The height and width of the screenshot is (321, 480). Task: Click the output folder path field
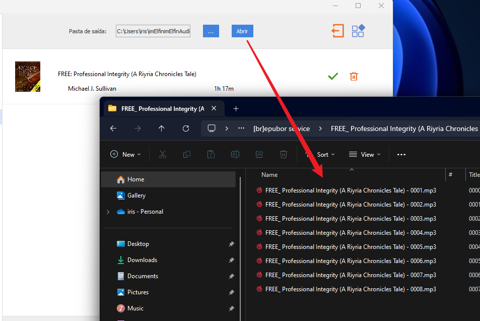[153, 31]
